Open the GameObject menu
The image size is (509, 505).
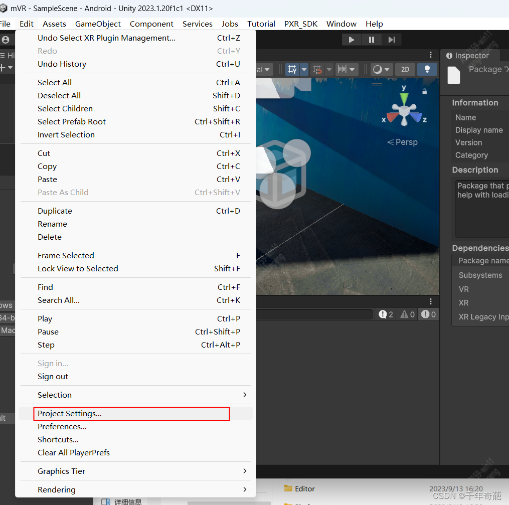click(x=98, y=24)
